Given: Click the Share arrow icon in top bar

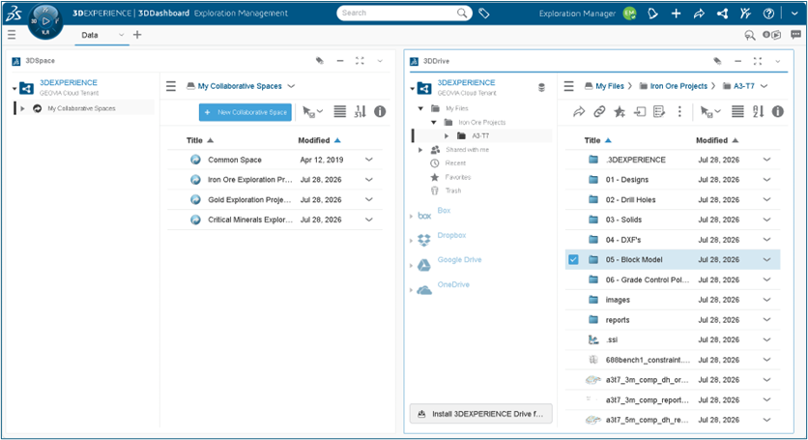Looking at the screenshot, I should click(x=699, y=14).
